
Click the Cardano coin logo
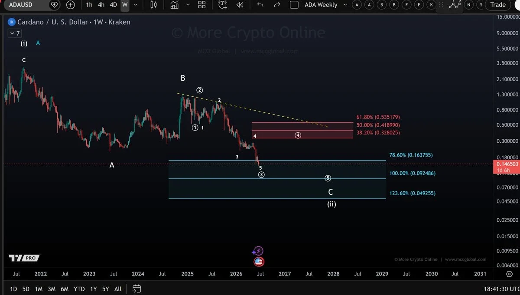[12, 22]
